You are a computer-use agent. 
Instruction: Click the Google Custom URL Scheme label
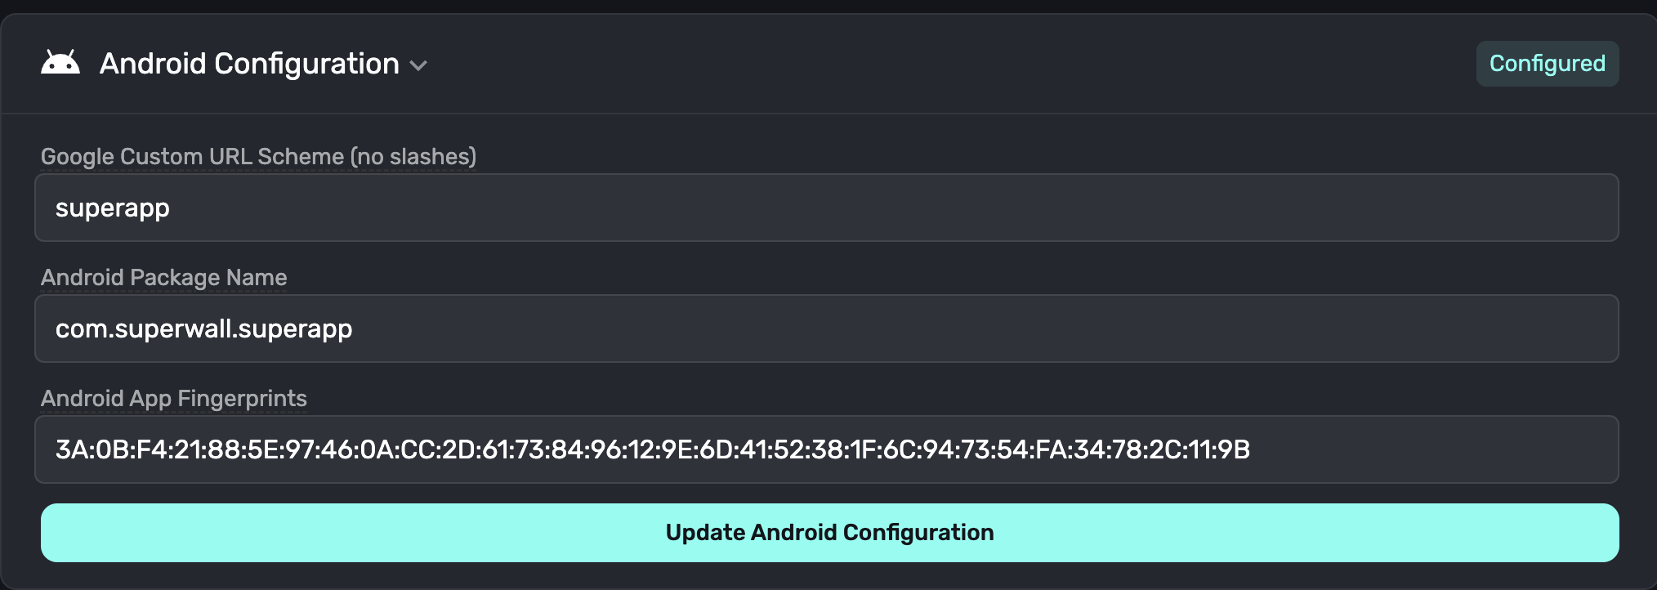tap(258, 156)
